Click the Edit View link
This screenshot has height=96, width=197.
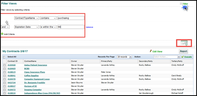pyautogui.click(x=157, y=51)
